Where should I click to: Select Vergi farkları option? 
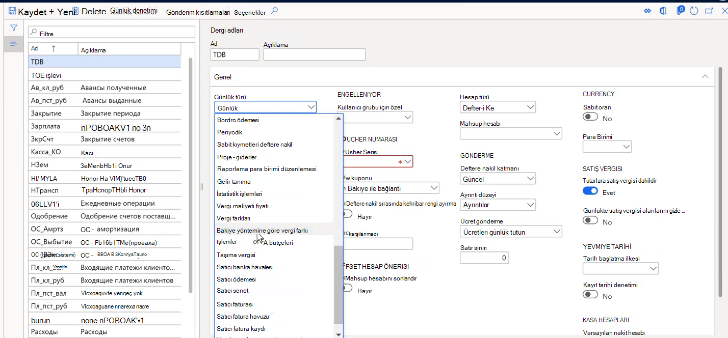click(274, 218)
